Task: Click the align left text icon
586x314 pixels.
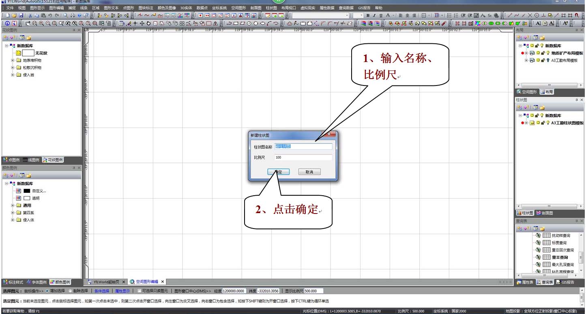Action: (x=401, y=15)
